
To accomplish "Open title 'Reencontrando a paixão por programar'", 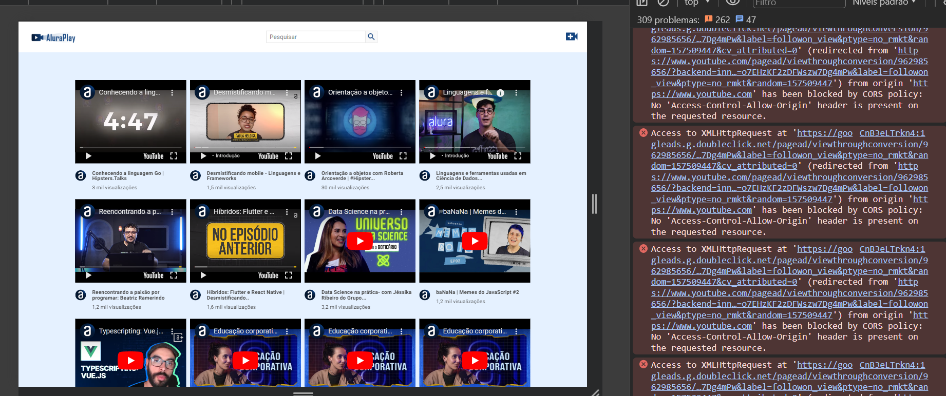I will 128,295.
